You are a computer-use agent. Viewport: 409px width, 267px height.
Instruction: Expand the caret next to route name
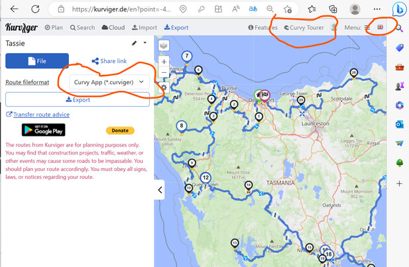(145, 43)
